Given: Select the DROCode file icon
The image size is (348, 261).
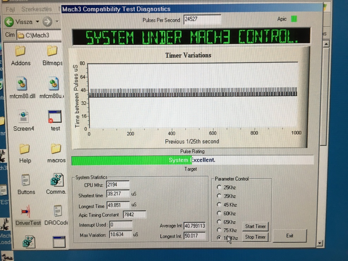Looking at the screenshot, I should tap(57, 212).
